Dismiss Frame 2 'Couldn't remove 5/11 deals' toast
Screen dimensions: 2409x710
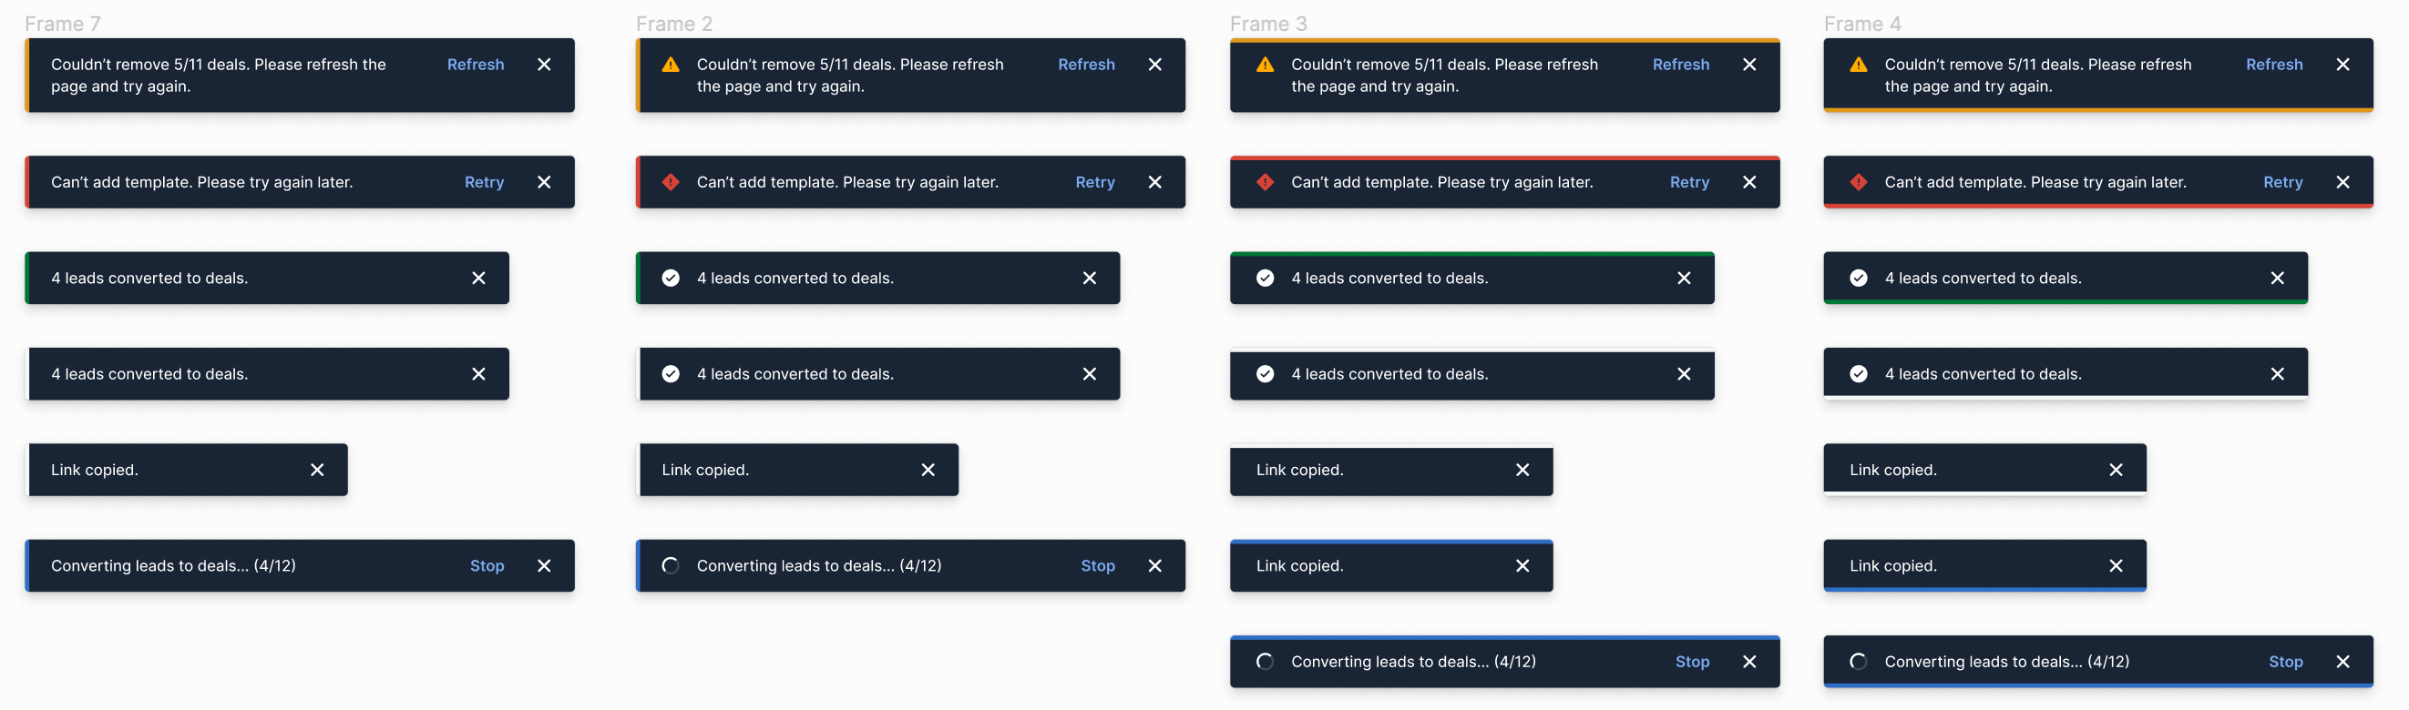[1155, 65]
